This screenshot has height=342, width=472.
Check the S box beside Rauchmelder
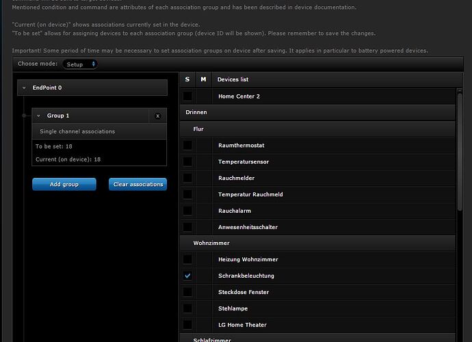click(187, 178)
